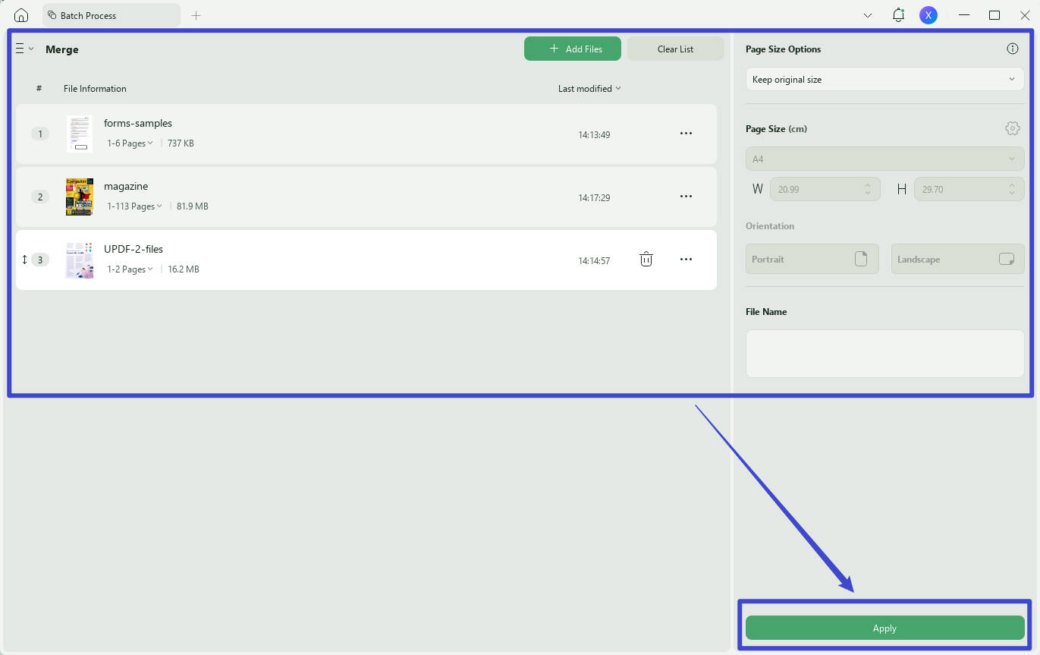Sort by Last modified column

click(x=589, y=89)
